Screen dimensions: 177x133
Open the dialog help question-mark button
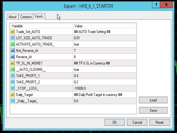[x=156, y=5]
